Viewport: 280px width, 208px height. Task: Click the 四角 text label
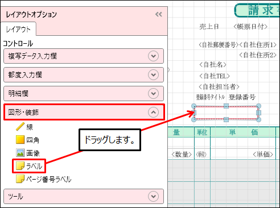pos(33,140)
